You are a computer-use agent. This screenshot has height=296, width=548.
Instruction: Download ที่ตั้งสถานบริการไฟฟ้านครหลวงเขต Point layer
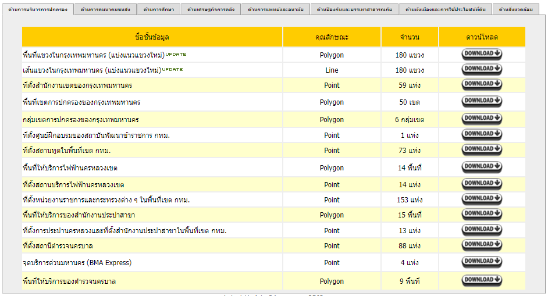point(482,184)
